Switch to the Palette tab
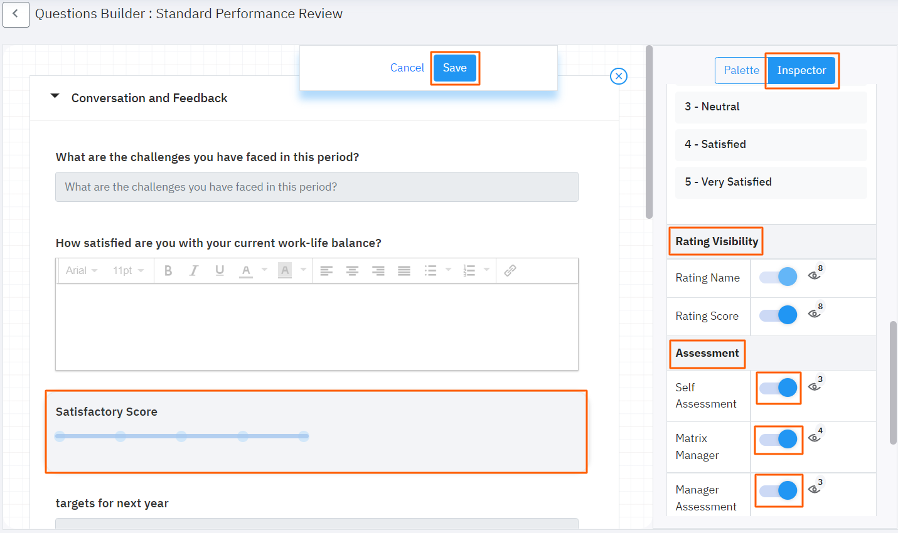 (740, 70)
